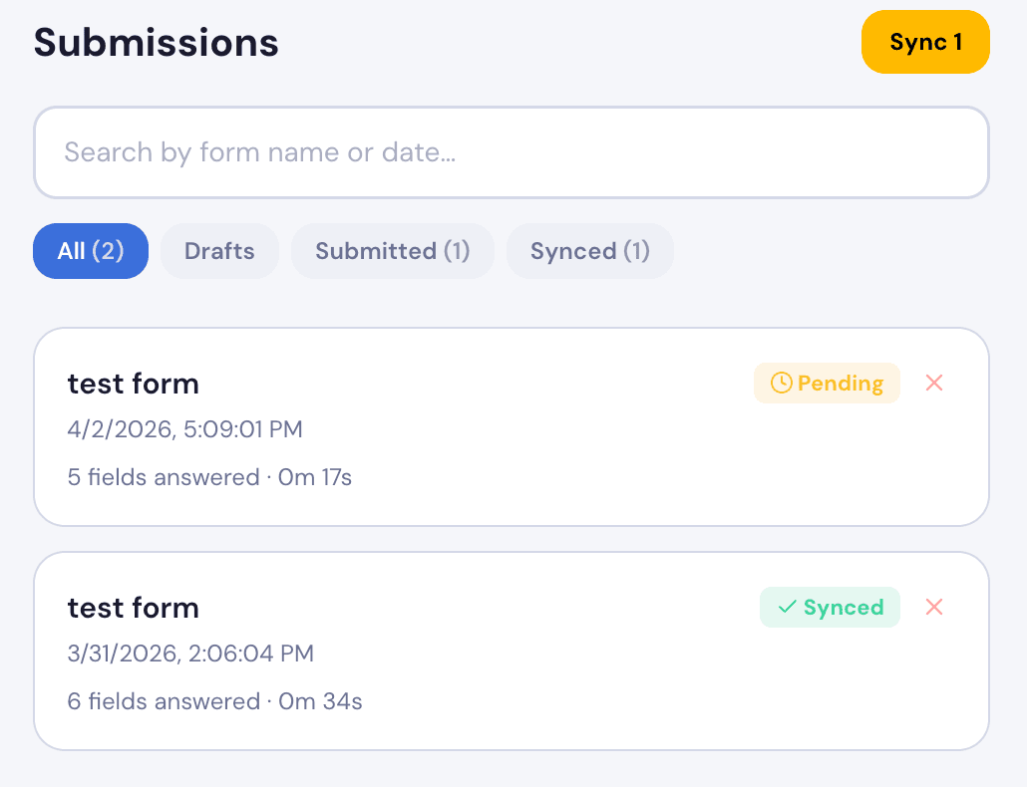
Task: Open the test form dated 3/31/2026
Action: pos(399,651)
